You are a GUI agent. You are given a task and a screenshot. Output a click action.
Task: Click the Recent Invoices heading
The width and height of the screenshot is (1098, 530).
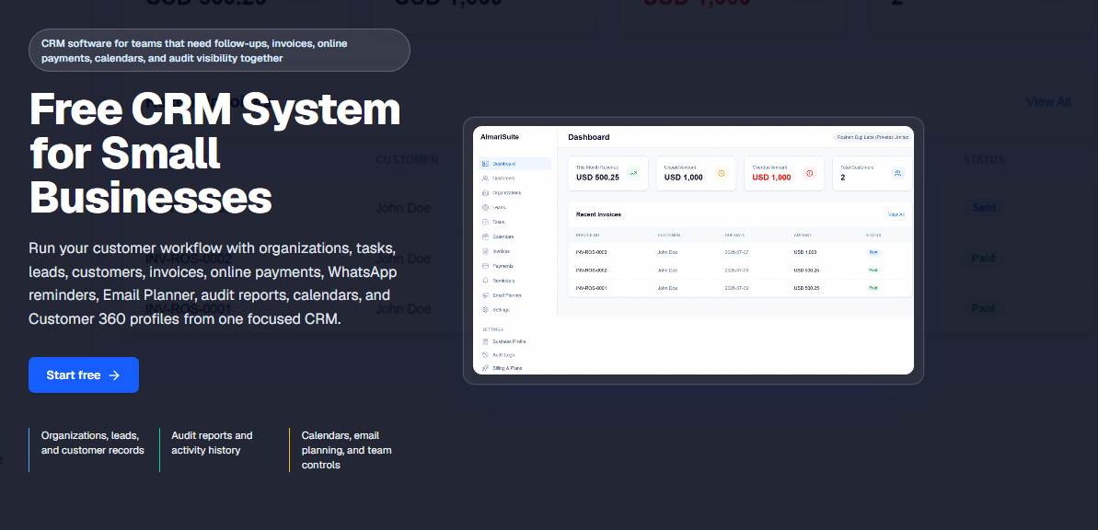click(x=598, y=214)
